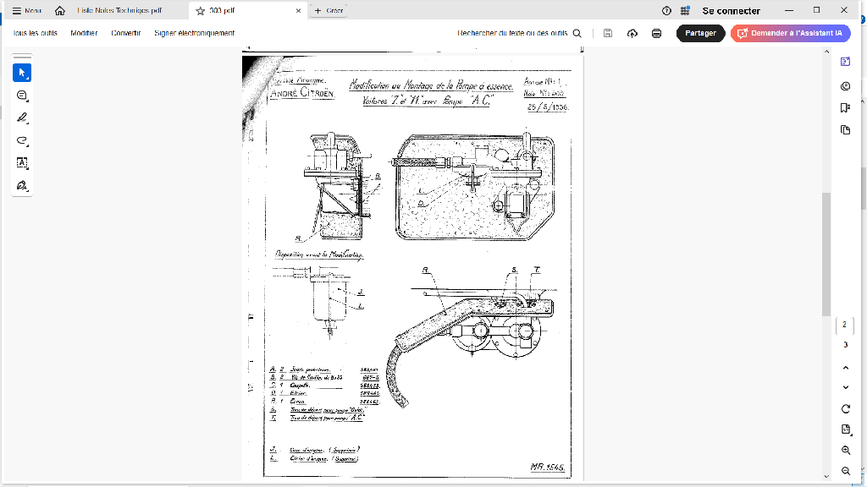Screen dimensions: 867x487
Task: Open the bookmarks panel icon
Action: coord(846,107)
